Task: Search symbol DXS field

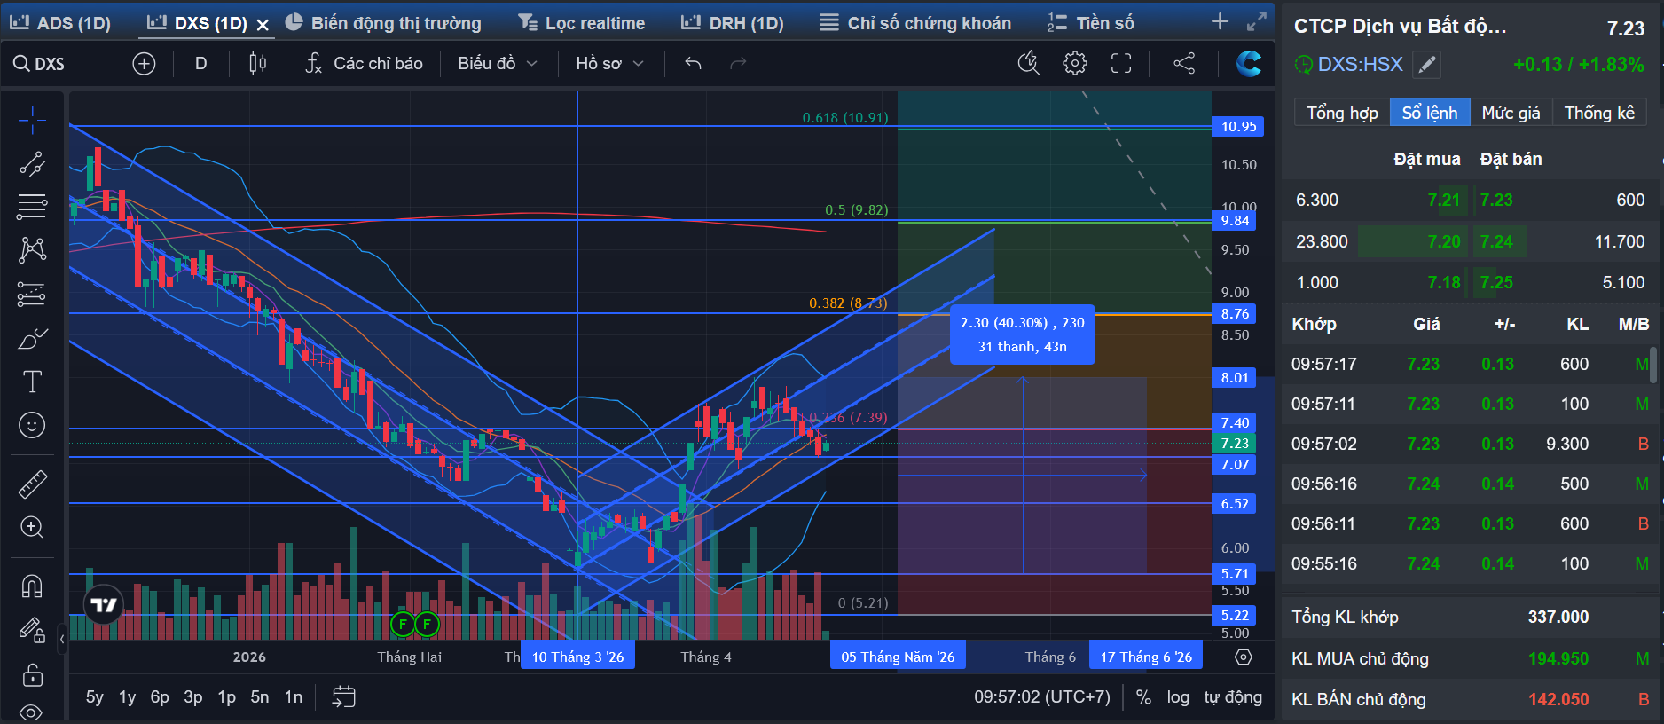Action: click(40, 64)
